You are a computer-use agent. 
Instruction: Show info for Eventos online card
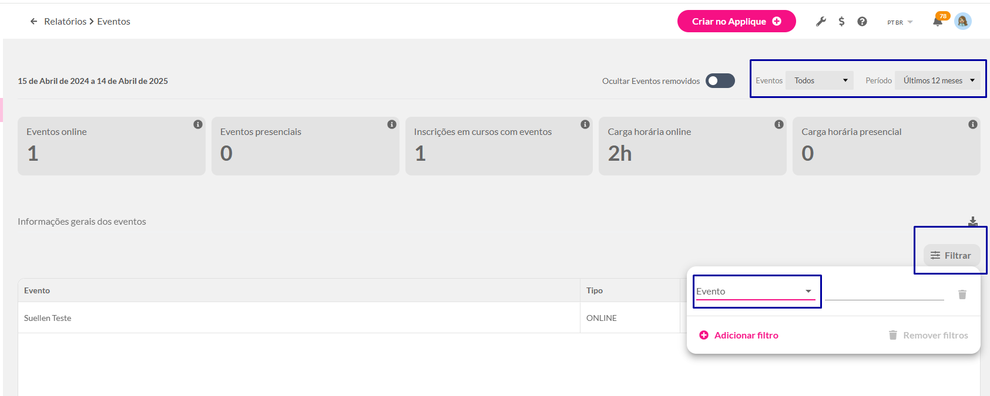tap(198, 124)
